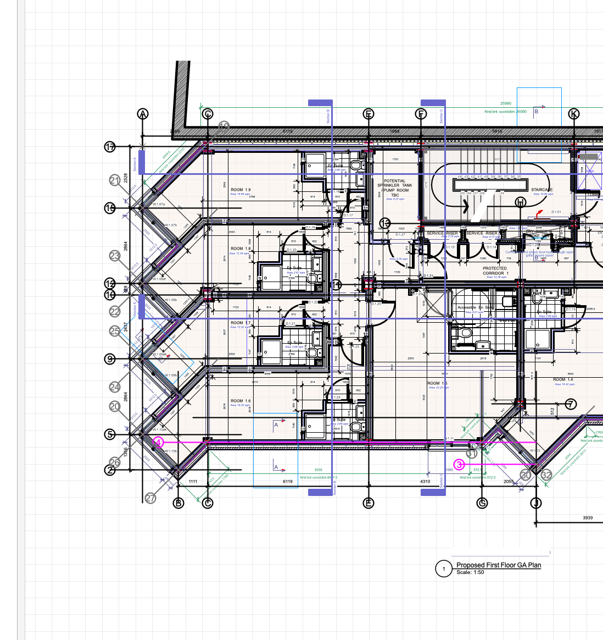Click window tag W.1.07a
The width and height of the screenshot is (603, 640).
point(159,205)
